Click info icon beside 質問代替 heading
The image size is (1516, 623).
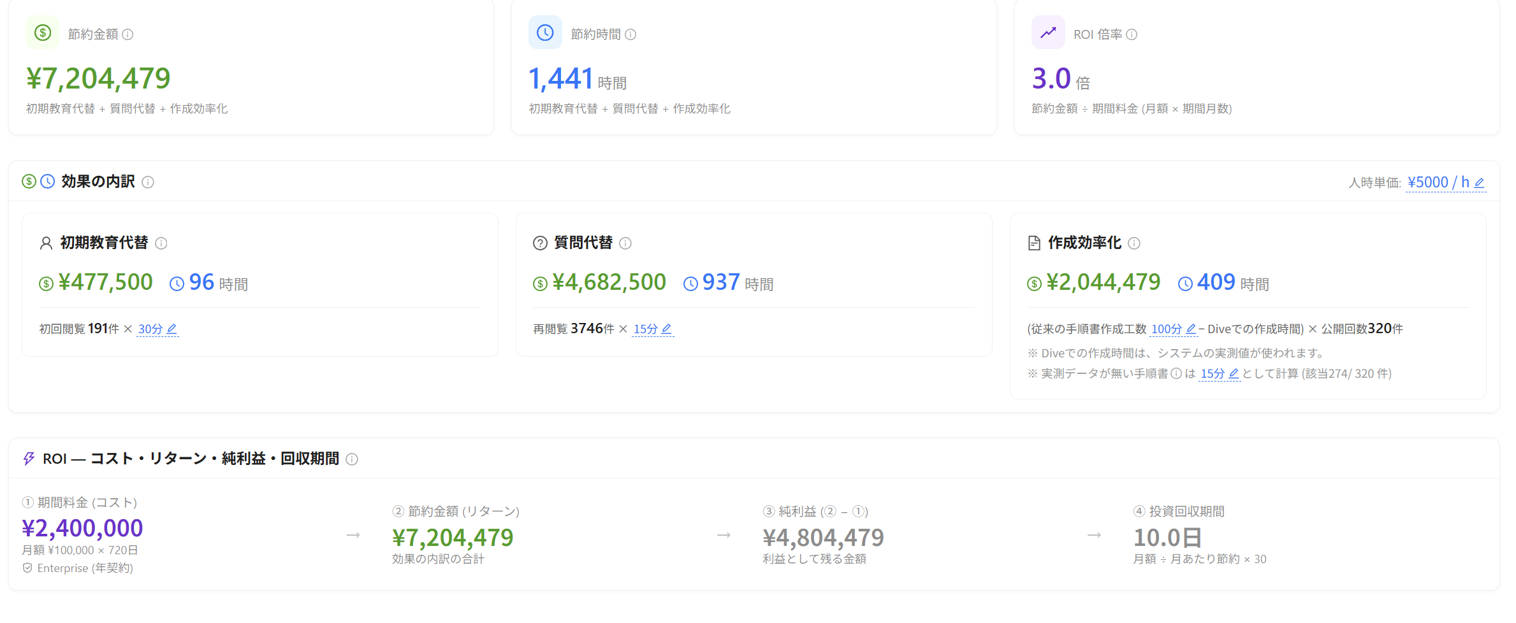625,243
